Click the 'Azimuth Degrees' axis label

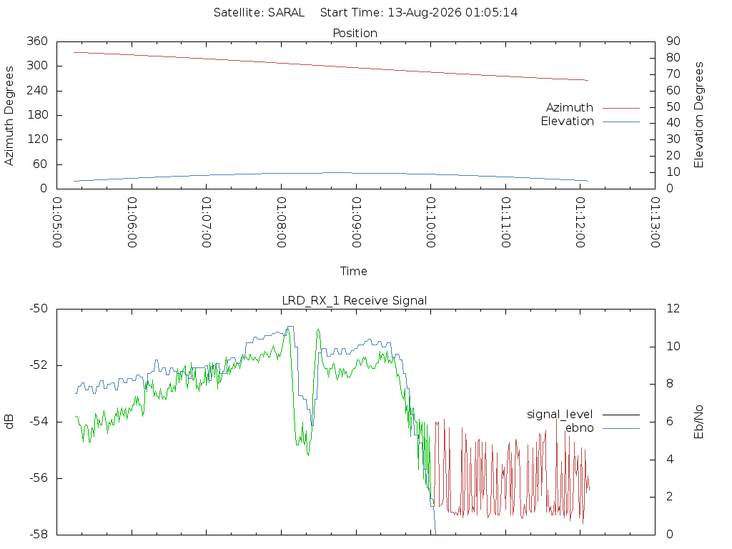9,115
